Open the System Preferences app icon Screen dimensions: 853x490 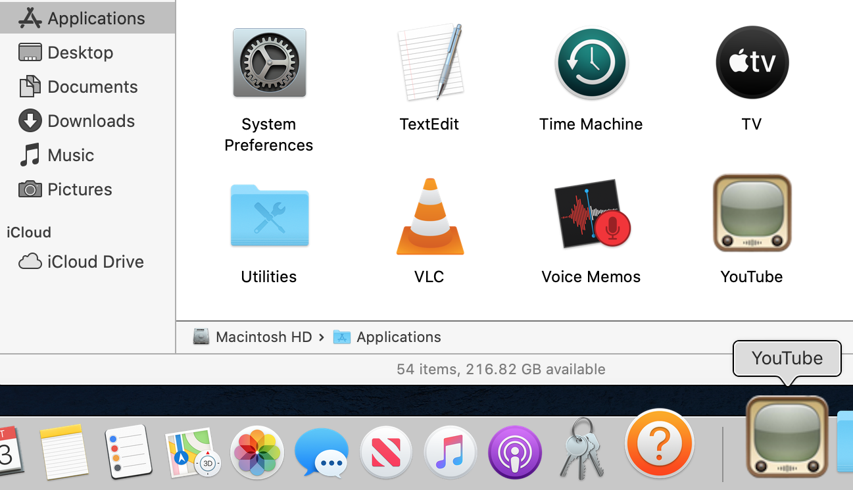pyautogui.click(x=269, y=63)
